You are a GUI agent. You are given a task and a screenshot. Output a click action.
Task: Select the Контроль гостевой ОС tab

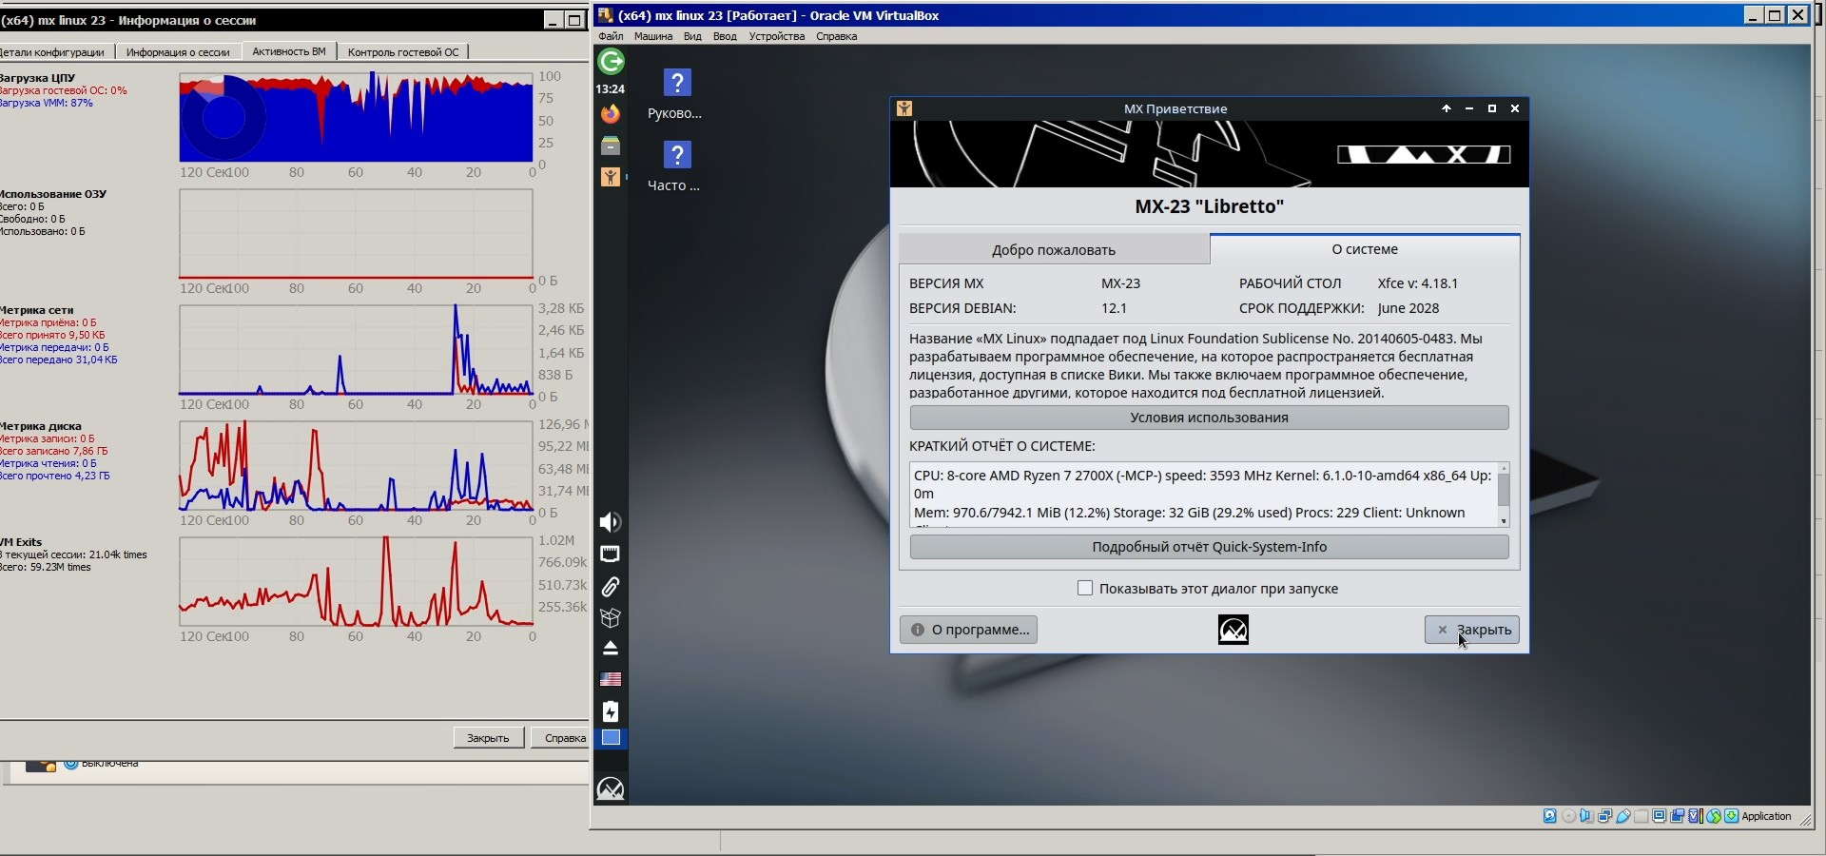click(x=403, y=52)
